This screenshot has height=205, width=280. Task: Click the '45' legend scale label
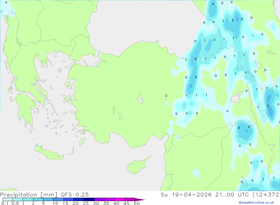(x=127, y=203)
